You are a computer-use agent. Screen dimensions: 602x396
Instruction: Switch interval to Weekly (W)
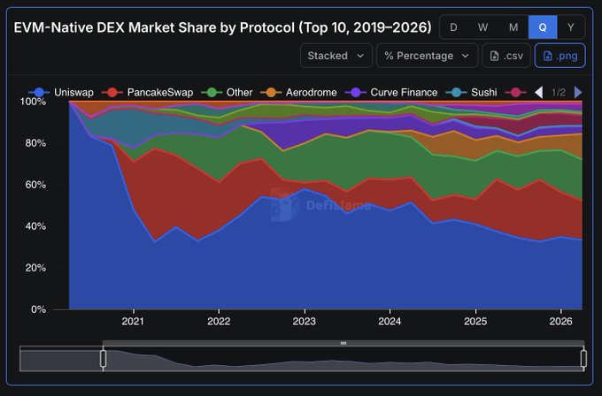pyautogui.click(x=482, y=27)
